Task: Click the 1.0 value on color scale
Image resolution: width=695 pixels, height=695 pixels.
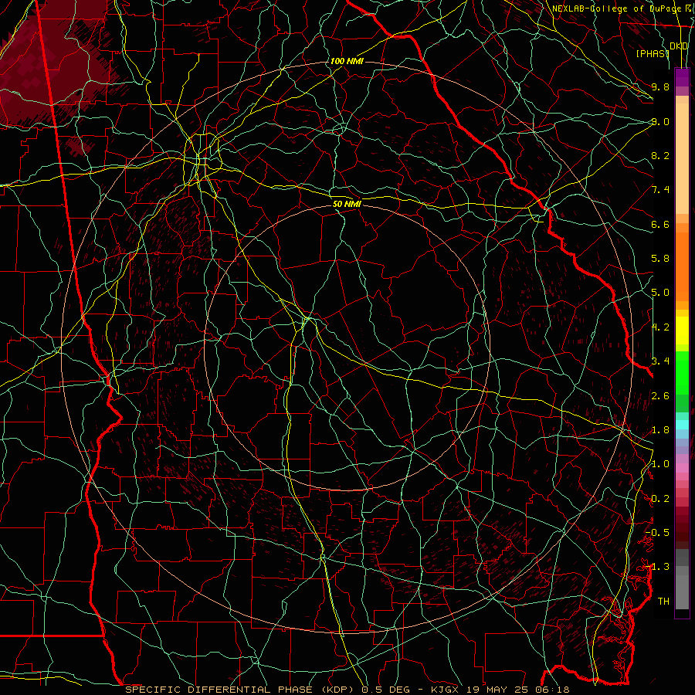Action: click(x=660, y=464)
